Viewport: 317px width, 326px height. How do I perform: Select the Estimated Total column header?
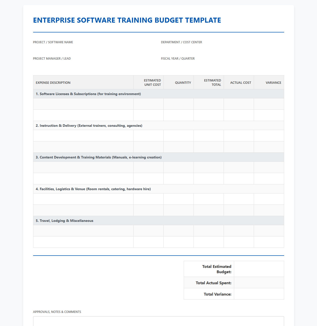(209, 83)
